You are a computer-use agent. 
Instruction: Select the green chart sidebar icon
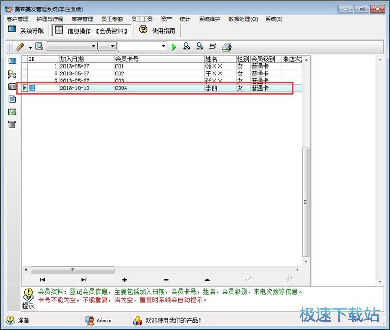pos(12,112)
